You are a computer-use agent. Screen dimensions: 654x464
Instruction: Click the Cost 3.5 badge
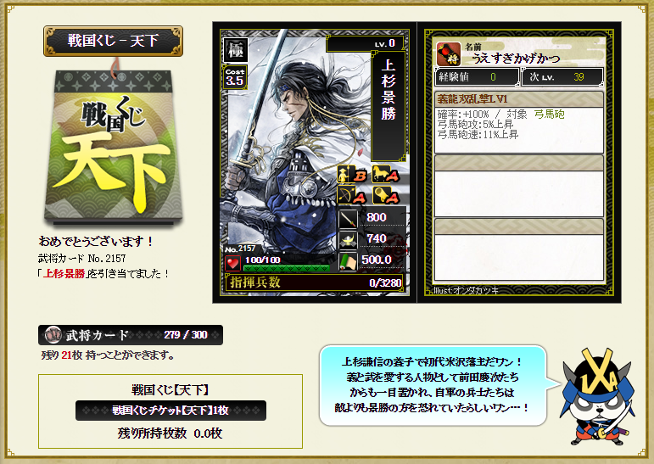click(235, 77)
